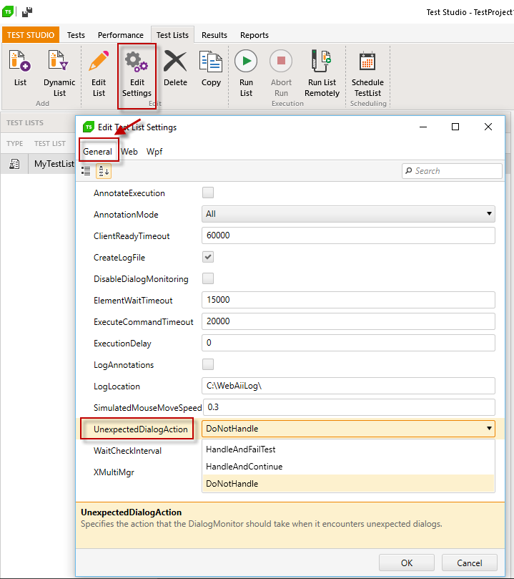Image resolution: width=514 pixels, height=579 pixels.
Task: Click search magnifier icon in settings
Action: [408, 170]
